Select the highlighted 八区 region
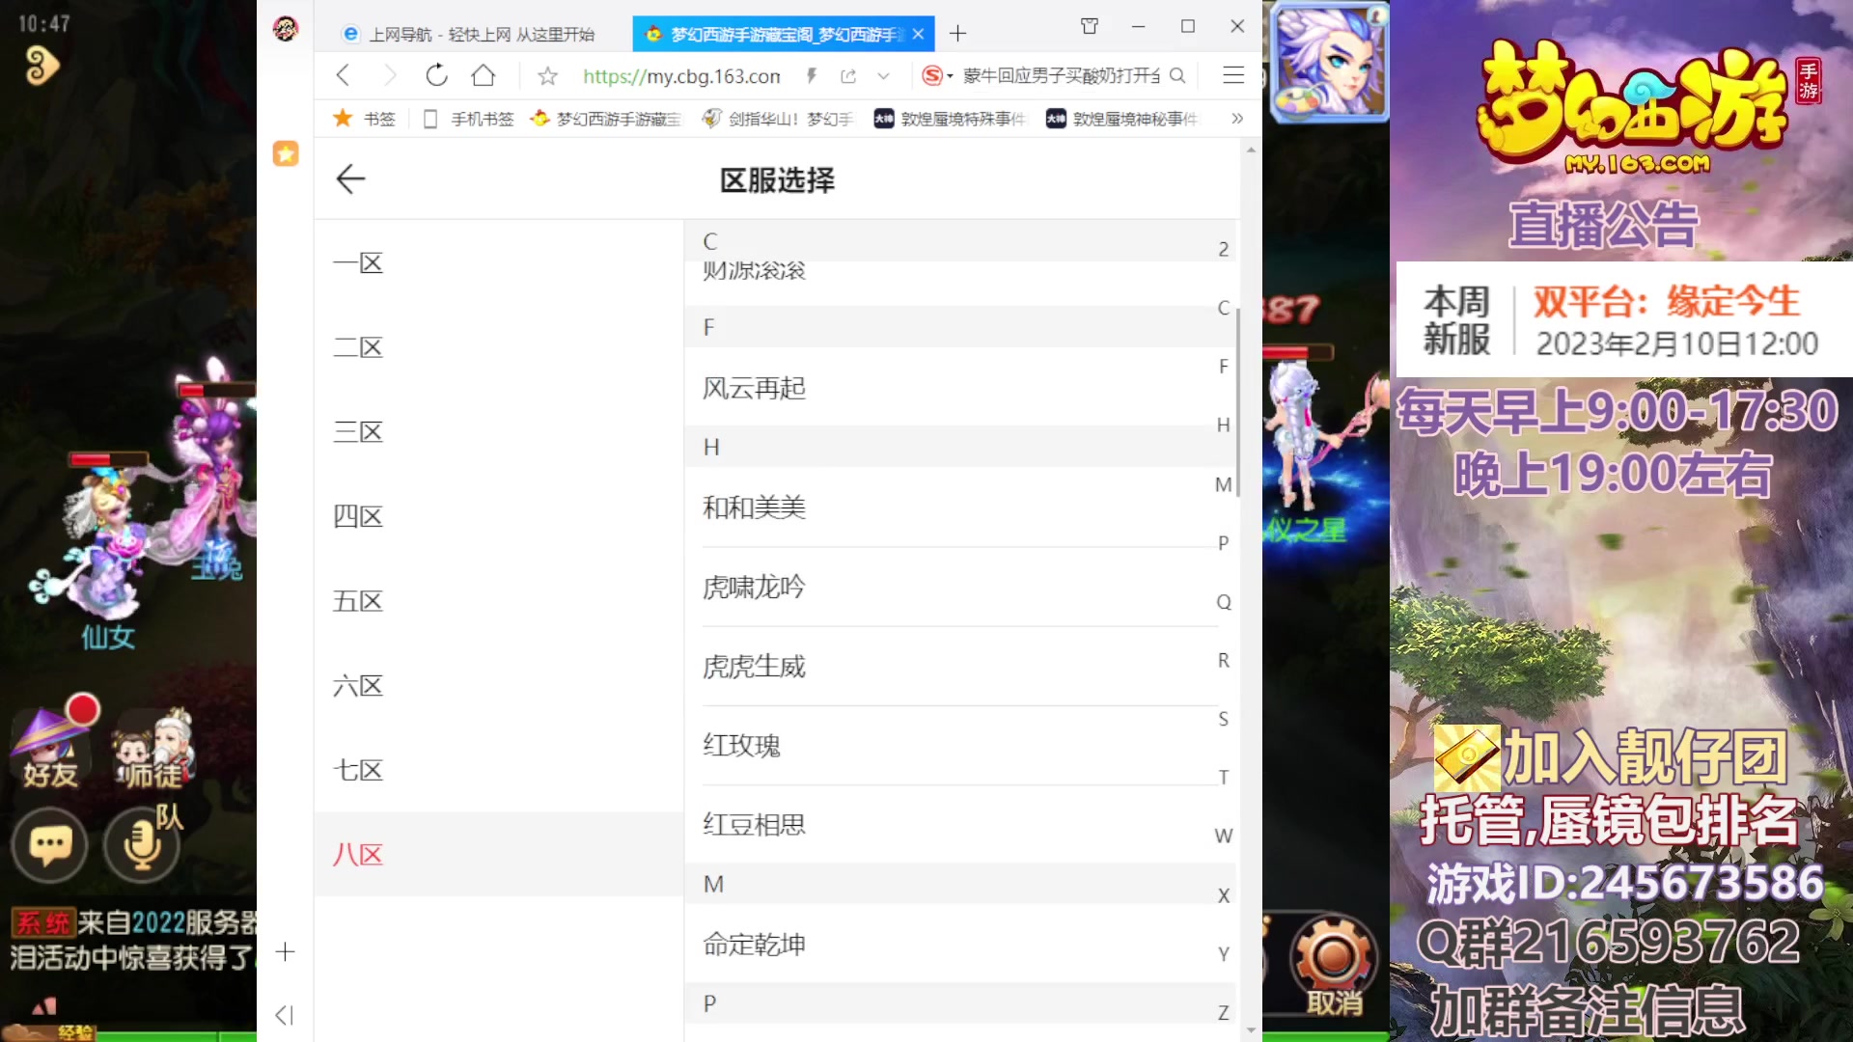The width and height of the screenshot is (1853, 1042). pyautogui.click(x=499, y=854)
